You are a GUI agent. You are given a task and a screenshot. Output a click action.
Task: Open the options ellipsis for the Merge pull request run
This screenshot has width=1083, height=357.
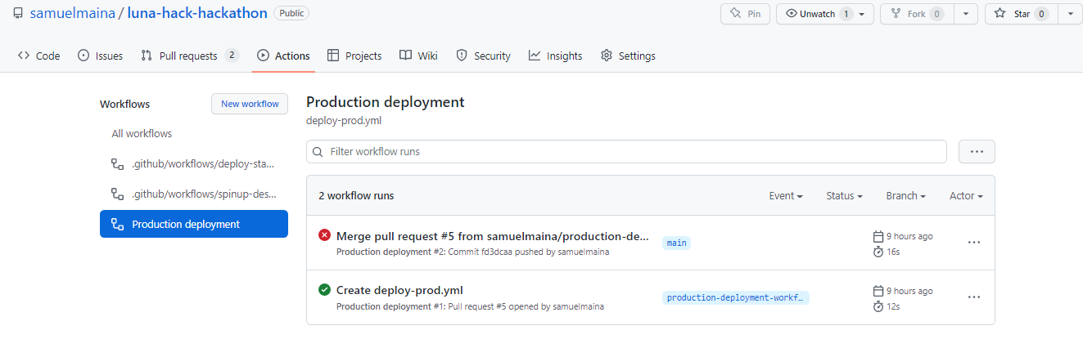point(974,243)
